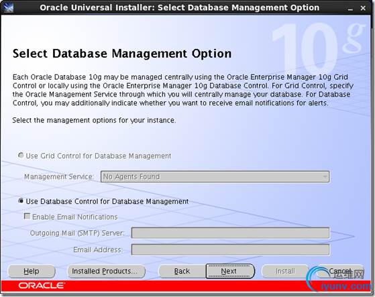Close the Oracle Universal Installer window
This screenshot has height=297, width=375.
pyautogui.click(x=363, y=8)
